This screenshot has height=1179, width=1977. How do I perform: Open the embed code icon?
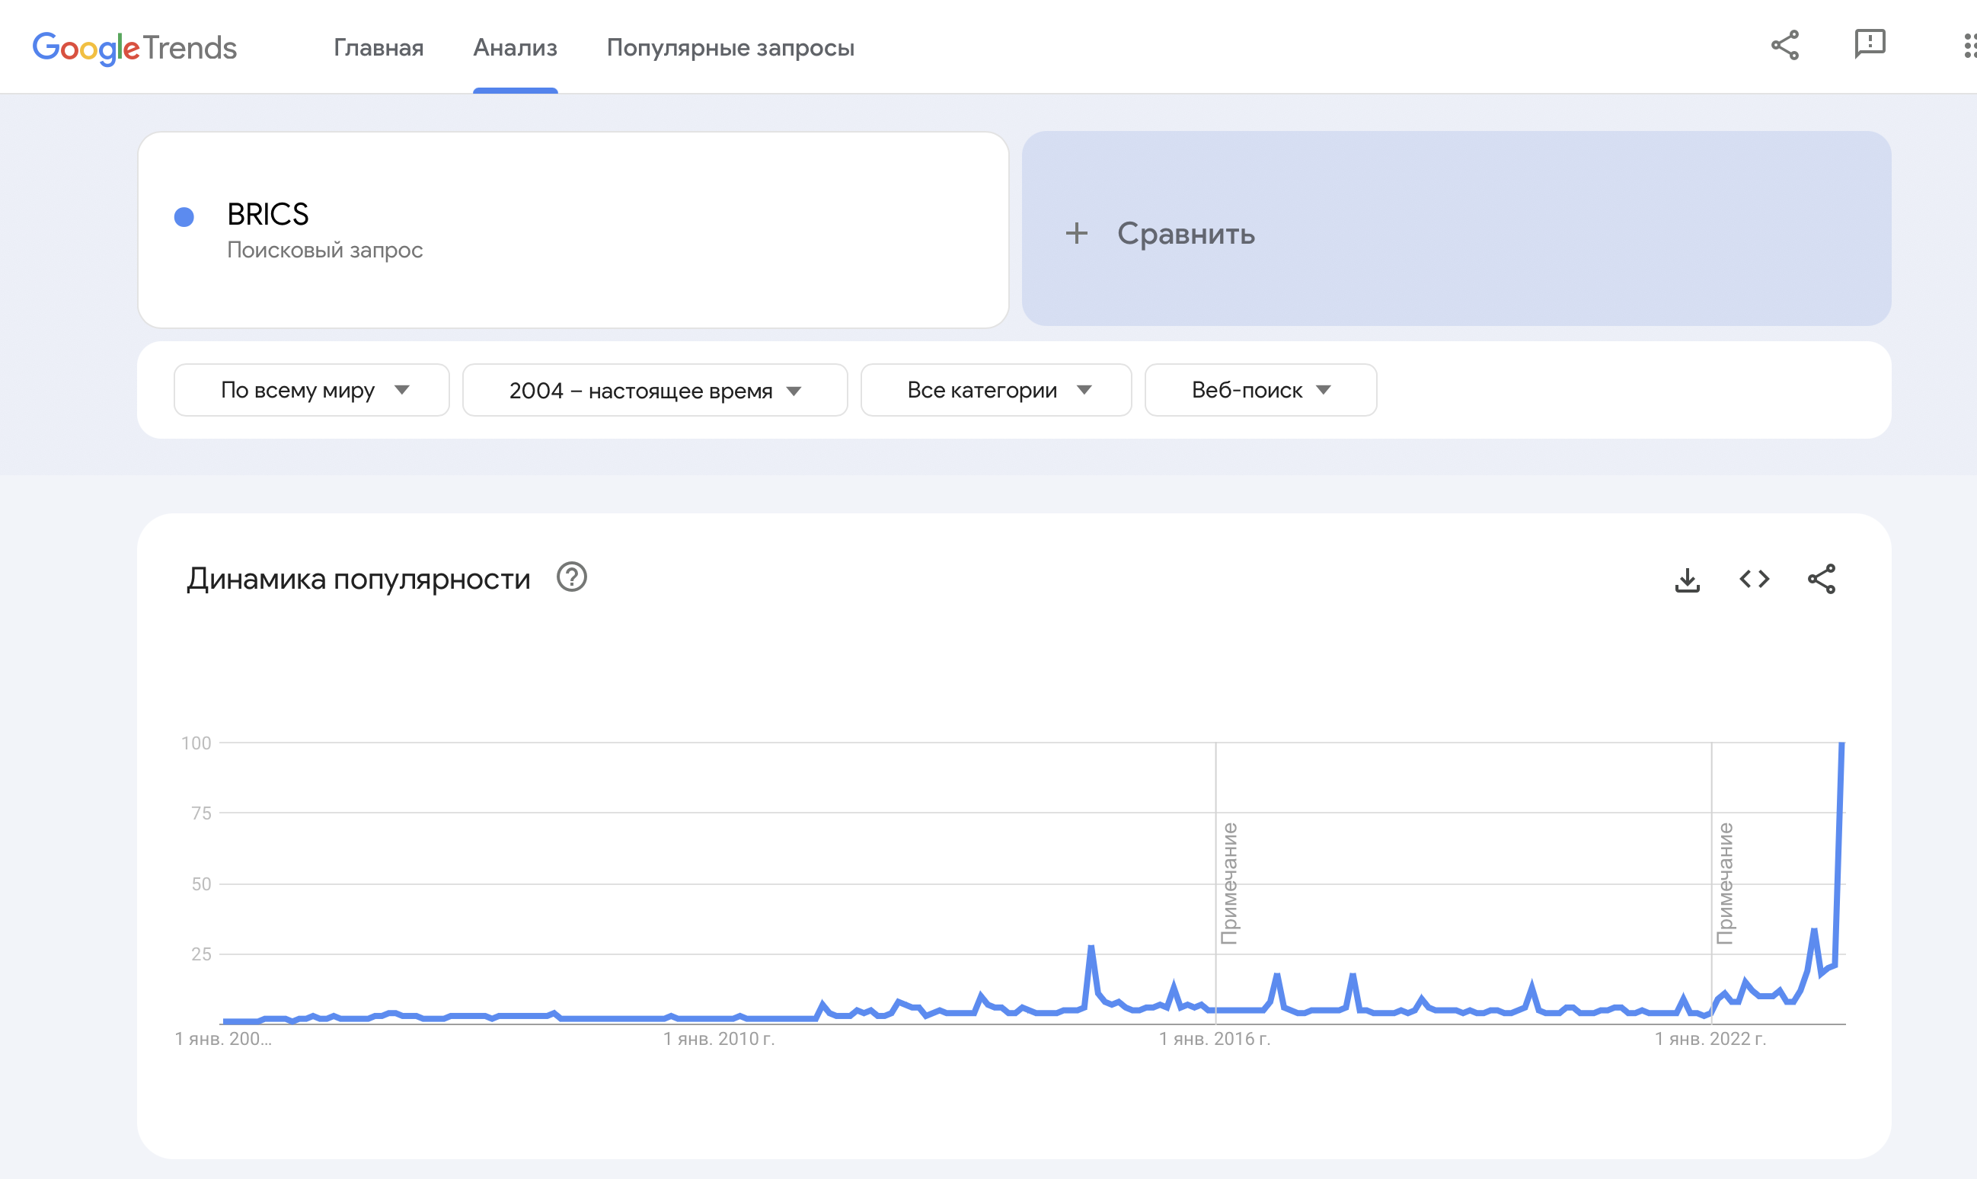[x=1754, y=579]
